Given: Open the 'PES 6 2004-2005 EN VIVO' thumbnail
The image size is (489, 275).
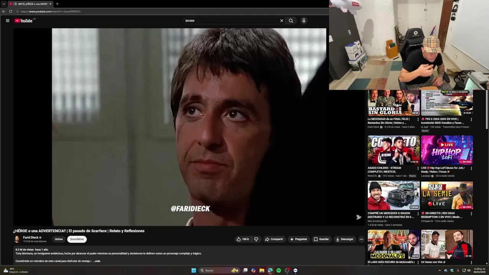Looking at the screenshot, I should (447, 102).
